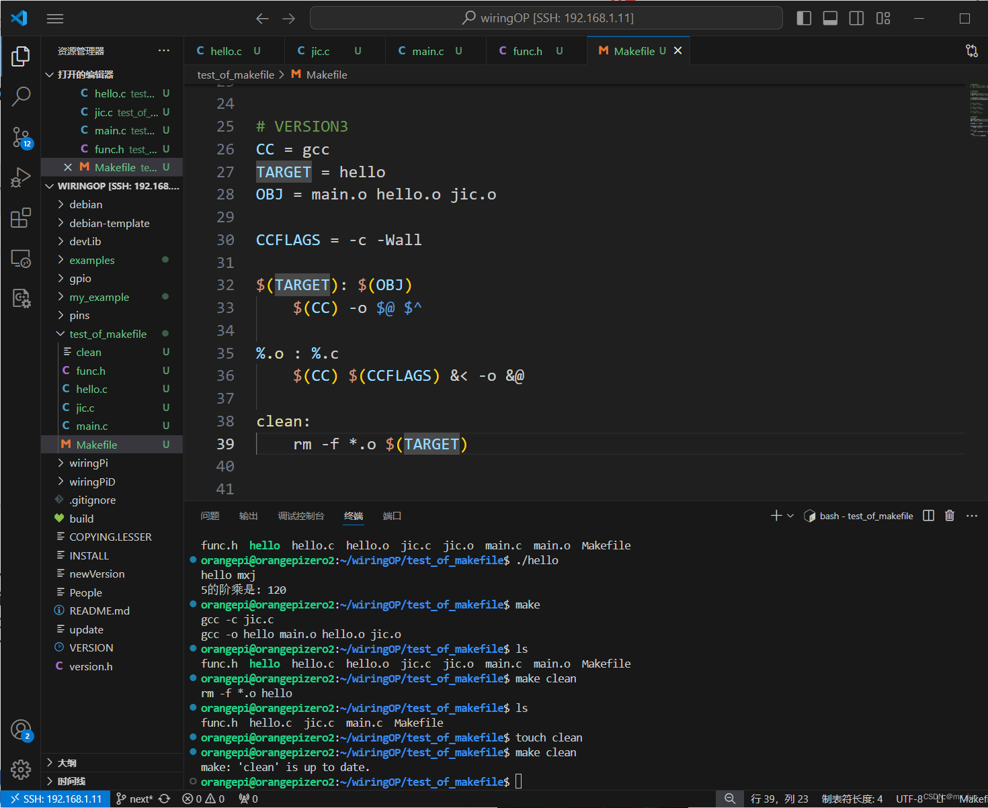988x808 pixels.
Task: Select the bash test_of_makefile terminal label
Action: [x=858, y=516]
